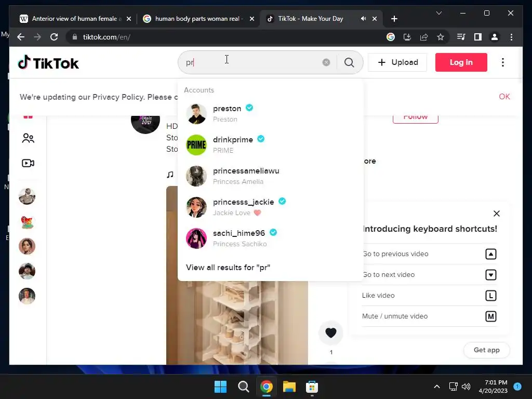Click install app icon in address bar
Viewport: 532px width, 399px height.
click(x=407, y=37)
